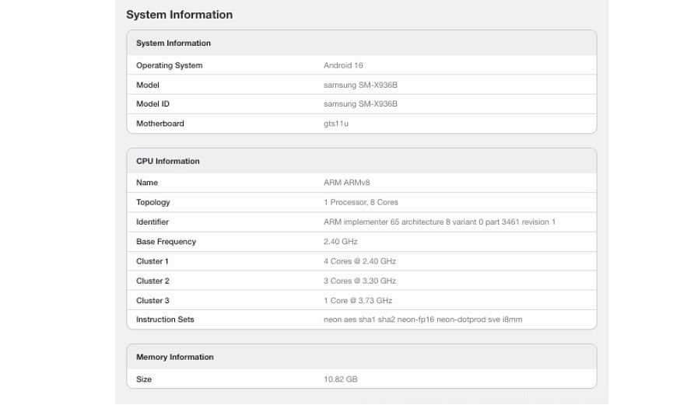Select the CPU Name value ARM ARMv8
The height and width of the screenshot is (405, 680).
click(x=346, y=183)
